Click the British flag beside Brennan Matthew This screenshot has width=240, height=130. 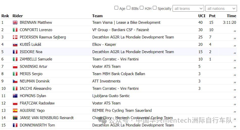[15, 23]
